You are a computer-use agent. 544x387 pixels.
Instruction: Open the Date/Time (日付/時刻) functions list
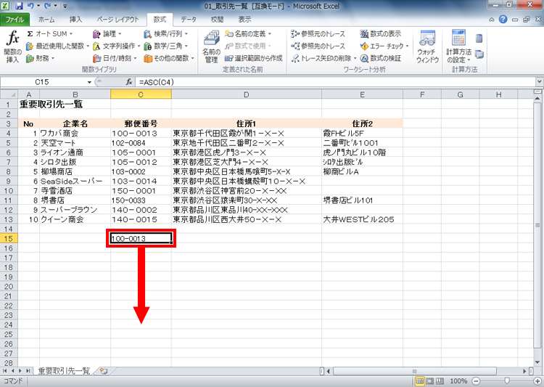(115, 58)
